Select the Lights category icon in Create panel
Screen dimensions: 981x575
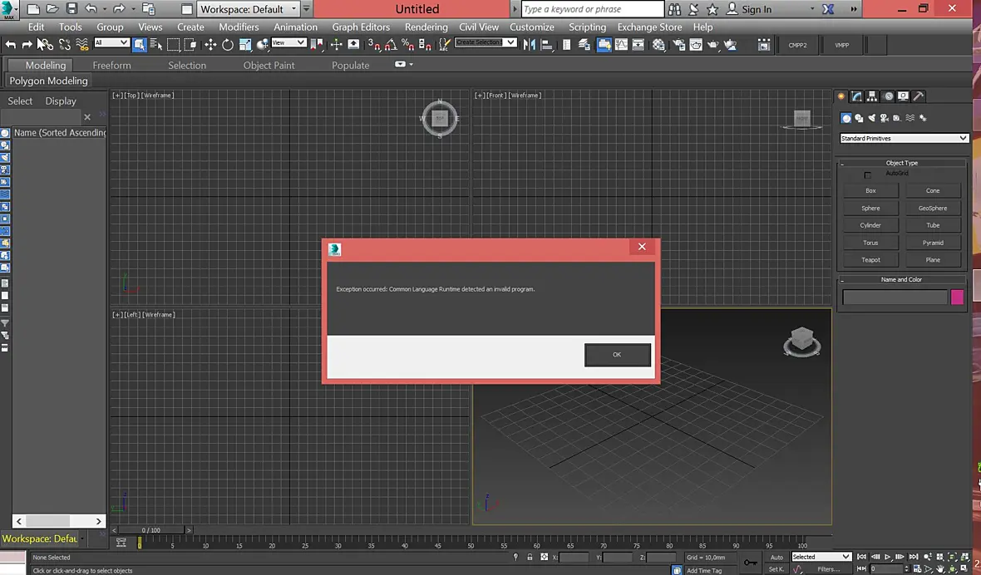[x=871, y=117]
